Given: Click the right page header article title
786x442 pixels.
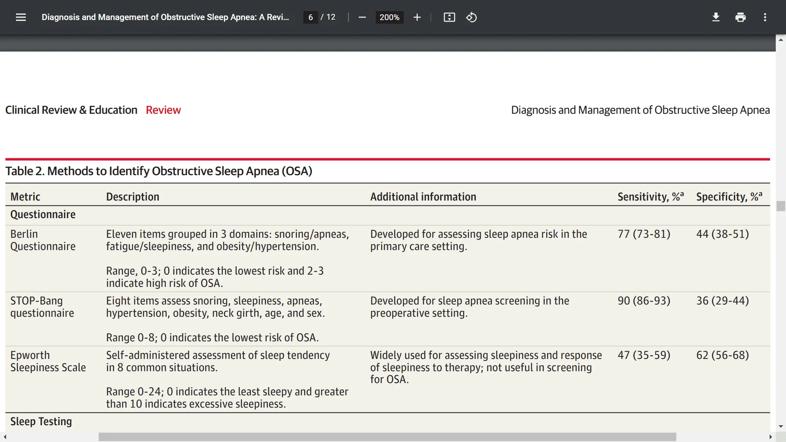Looking at the screenshot, I should (640, 110).
